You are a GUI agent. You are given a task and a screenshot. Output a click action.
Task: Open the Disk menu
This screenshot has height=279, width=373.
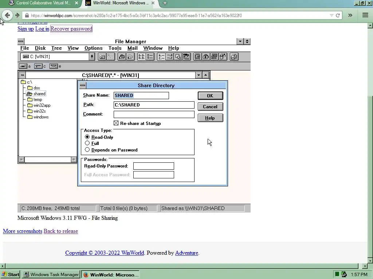40,48
